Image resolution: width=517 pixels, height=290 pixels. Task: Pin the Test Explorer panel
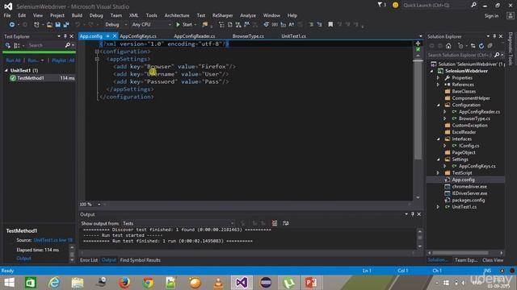tap(65, 36)
